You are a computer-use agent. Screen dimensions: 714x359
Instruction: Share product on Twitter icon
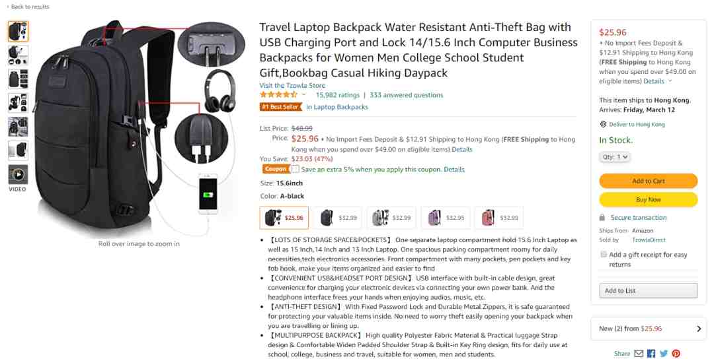coord(664,354)
